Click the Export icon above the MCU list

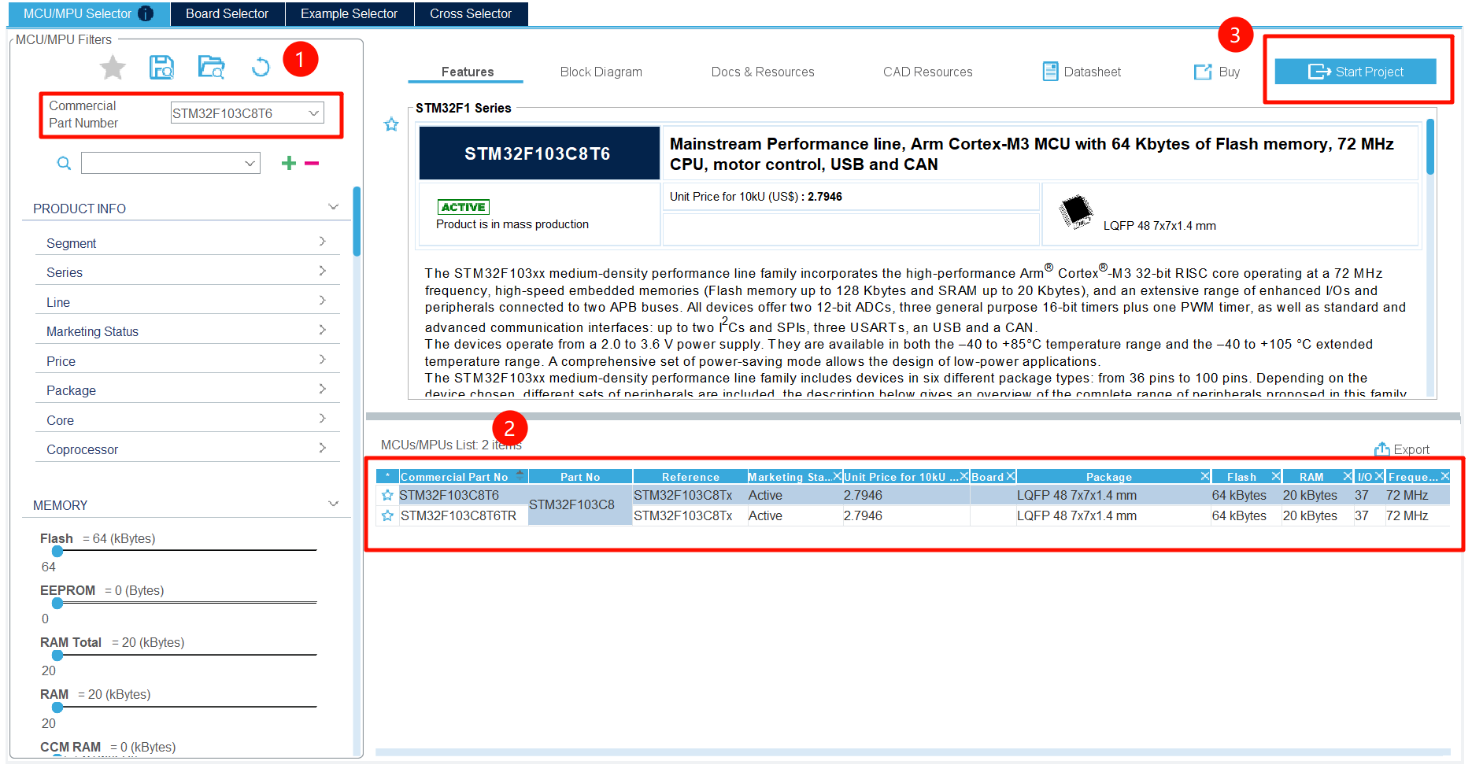(1381, 449)
